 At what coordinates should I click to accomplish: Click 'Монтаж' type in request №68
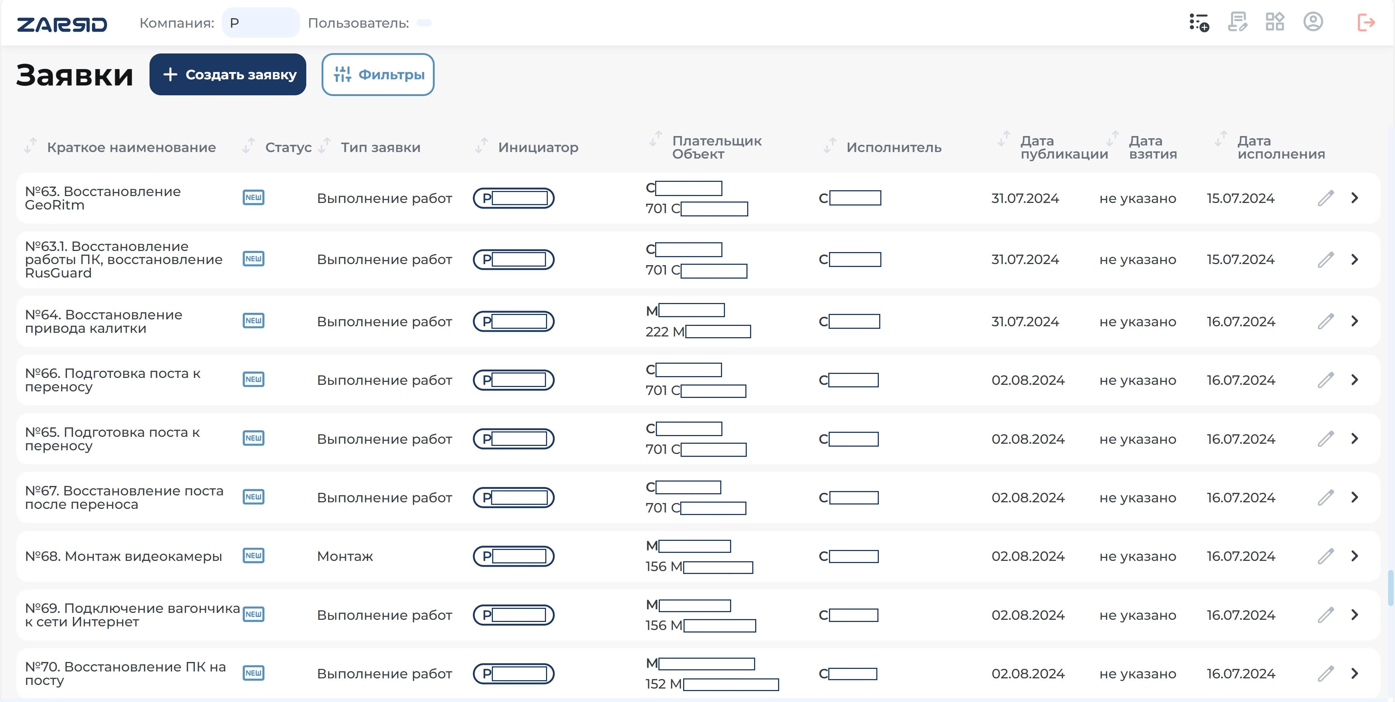coord(345,556)
